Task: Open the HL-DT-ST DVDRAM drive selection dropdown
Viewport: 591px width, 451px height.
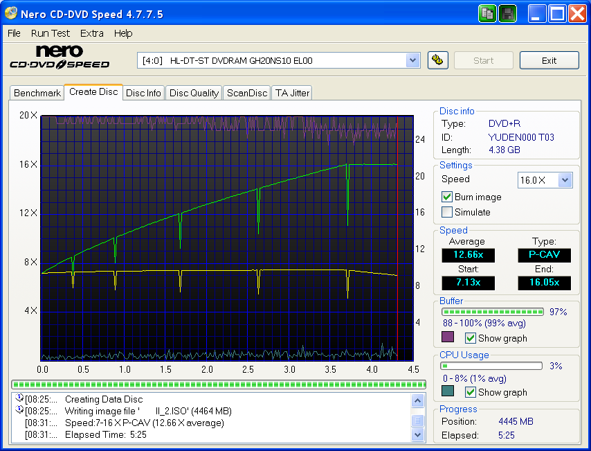Action: click(x=412, y=60)
